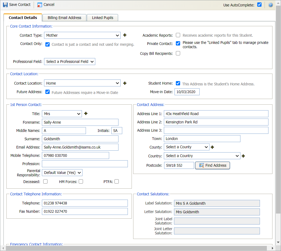The height and width of the screenshot is (251, 281).
Task: Click plus icon beside Contact Location
Action: click(125, 83)
